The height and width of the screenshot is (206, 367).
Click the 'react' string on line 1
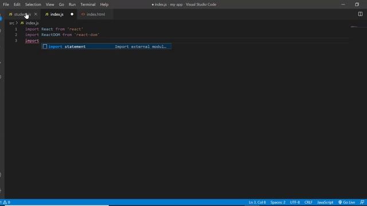[75, 29]
